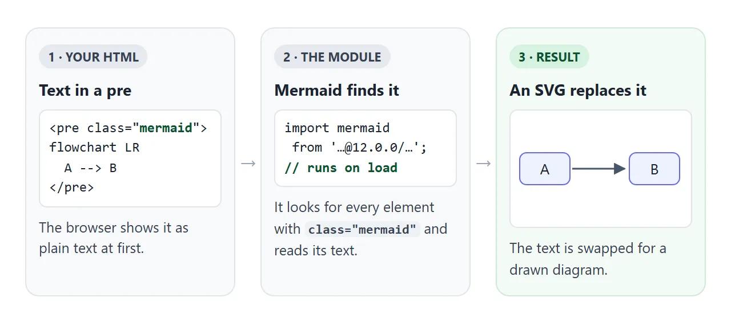Click the code line 'A --> B'
This screenshot has height=326, width=731.
90,168
